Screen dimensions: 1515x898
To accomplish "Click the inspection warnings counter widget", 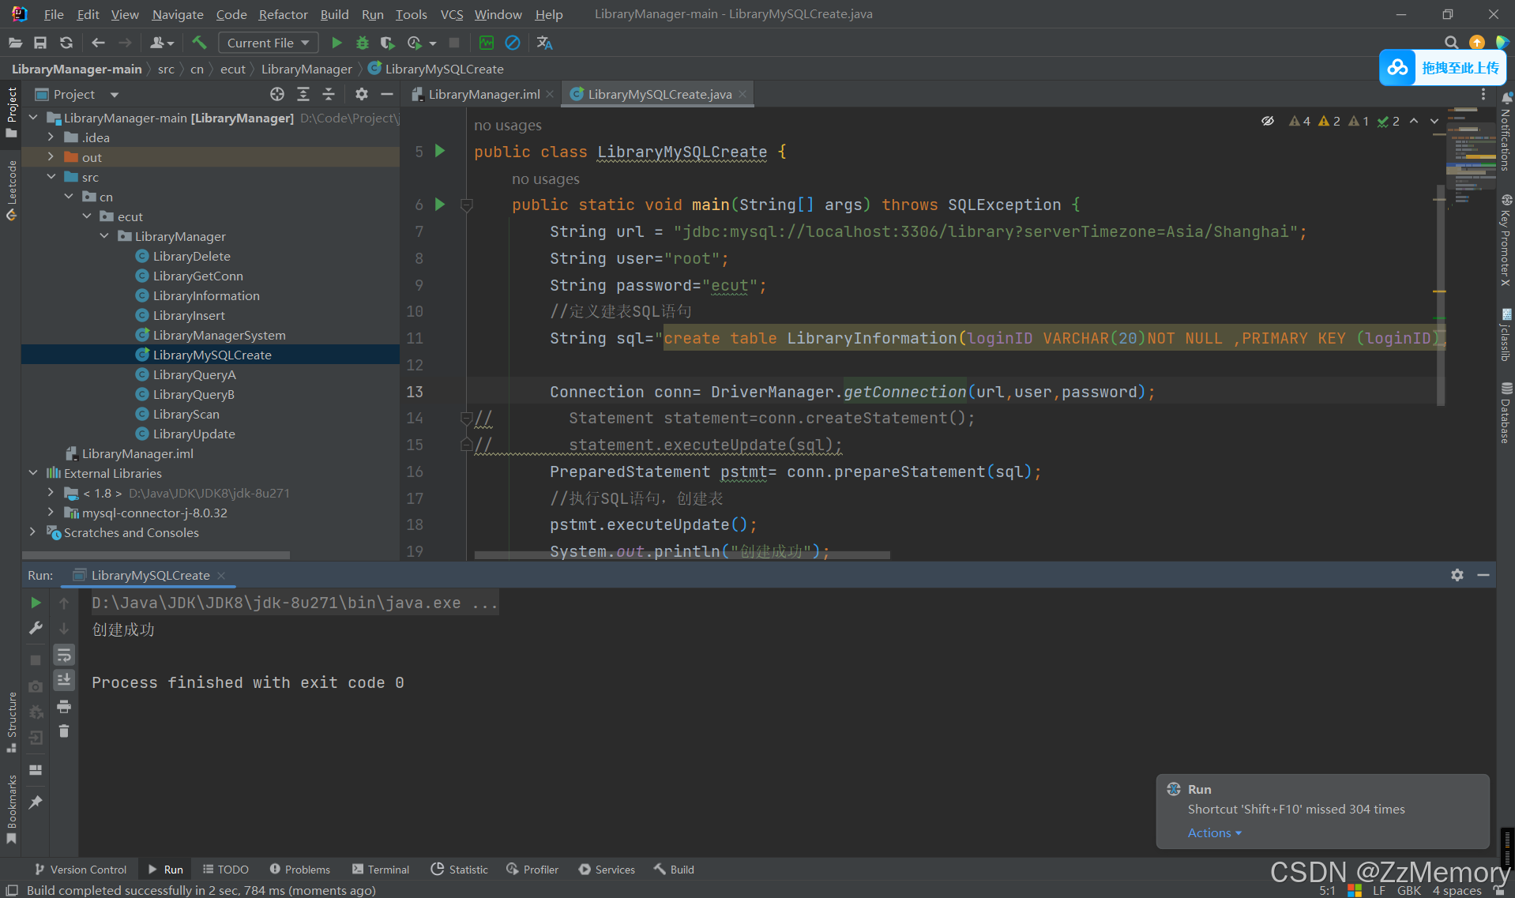I will [x=1344, y=121].
